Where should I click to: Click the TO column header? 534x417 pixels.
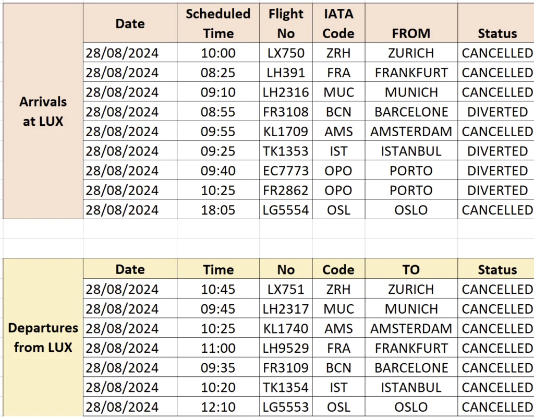click(411, 269)
